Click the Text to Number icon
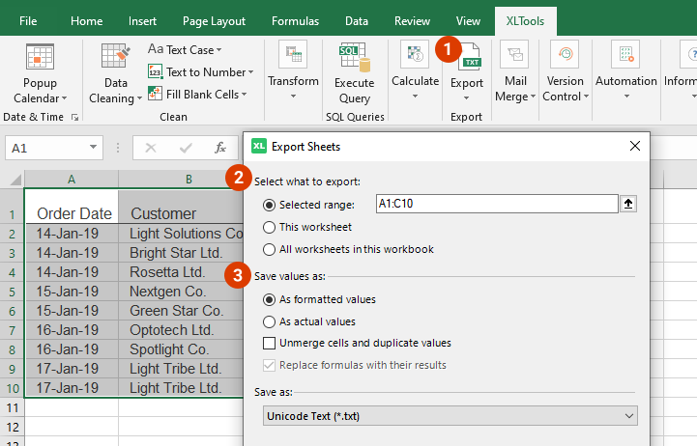The image size is (697, 446). [x=155, y=71]
